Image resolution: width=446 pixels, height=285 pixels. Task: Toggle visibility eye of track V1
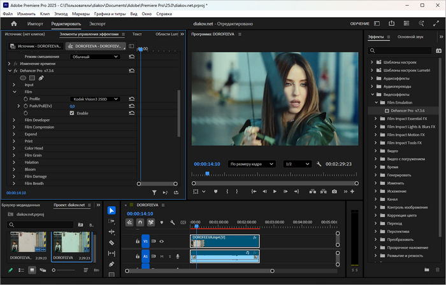point(161,241)
